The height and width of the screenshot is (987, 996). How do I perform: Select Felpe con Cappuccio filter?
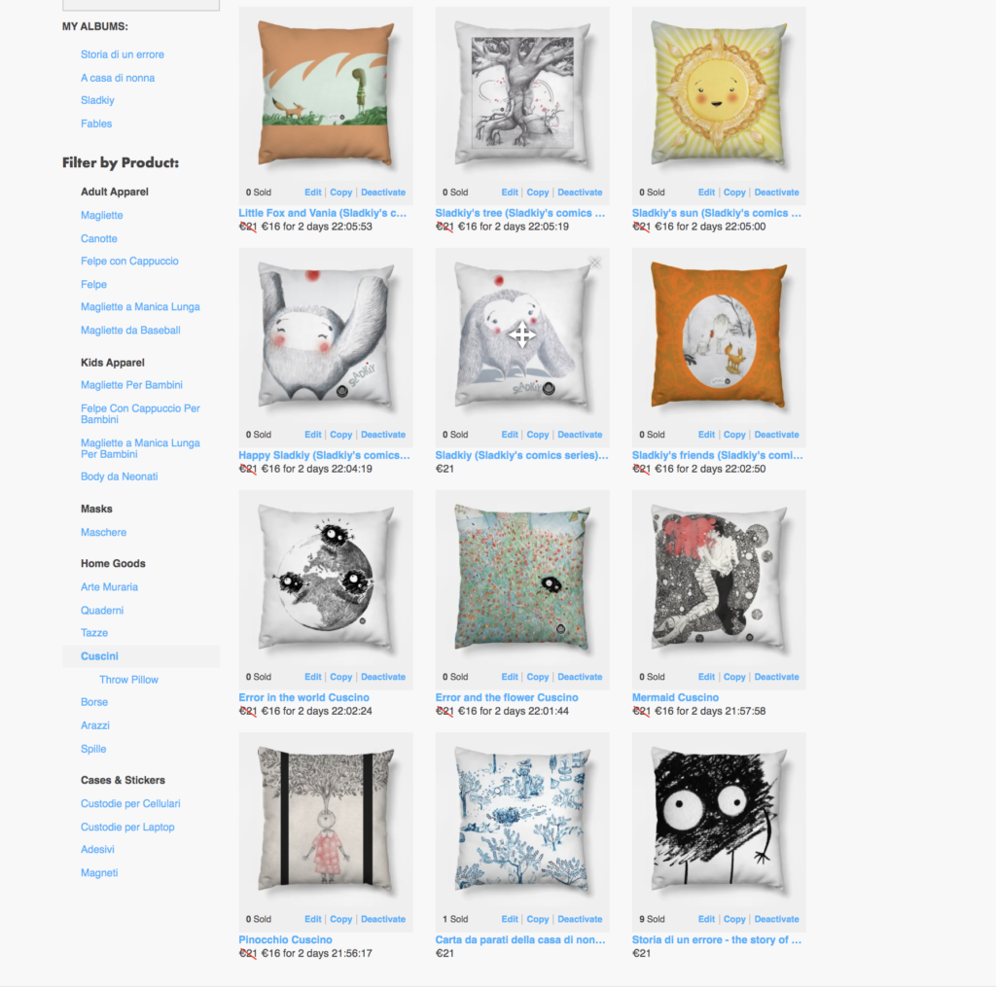pyautogui.click(x=129, y=261)
